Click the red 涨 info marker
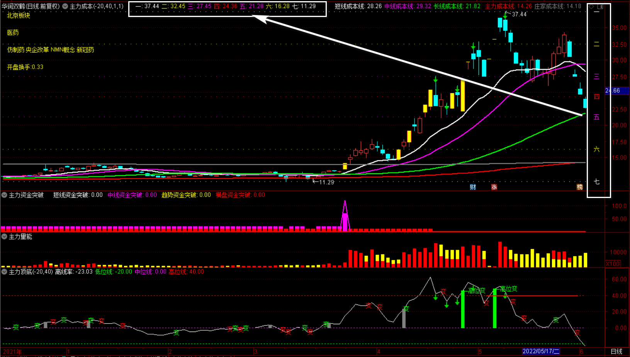 coord(494,187)
